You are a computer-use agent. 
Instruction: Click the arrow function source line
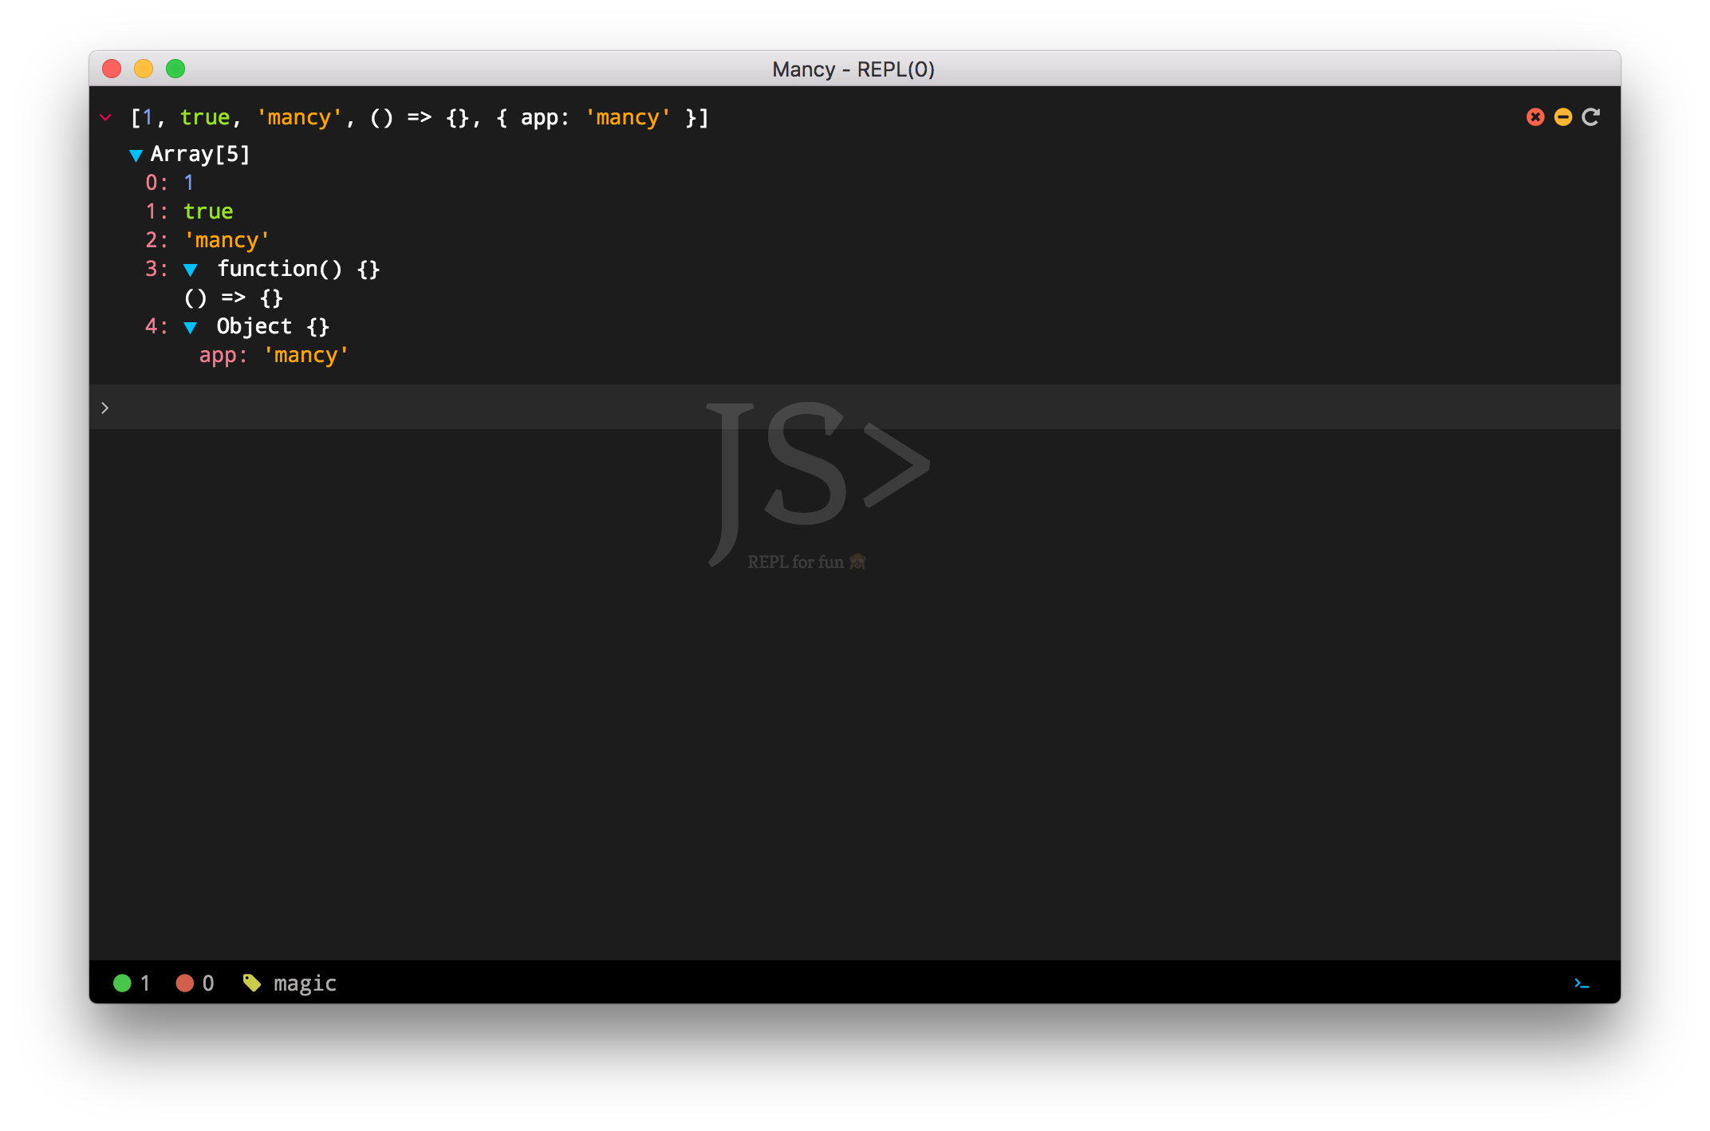click(233, 298)
